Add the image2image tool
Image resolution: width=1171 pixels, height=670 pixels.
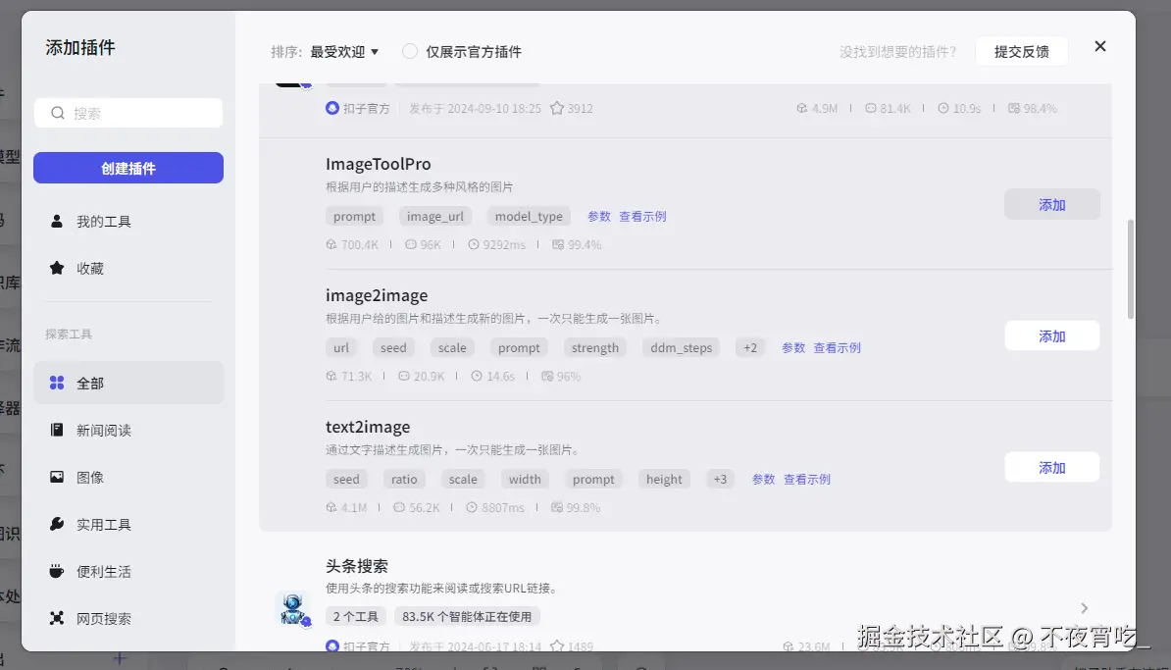pyautogui.click(x=1051, y=336)
